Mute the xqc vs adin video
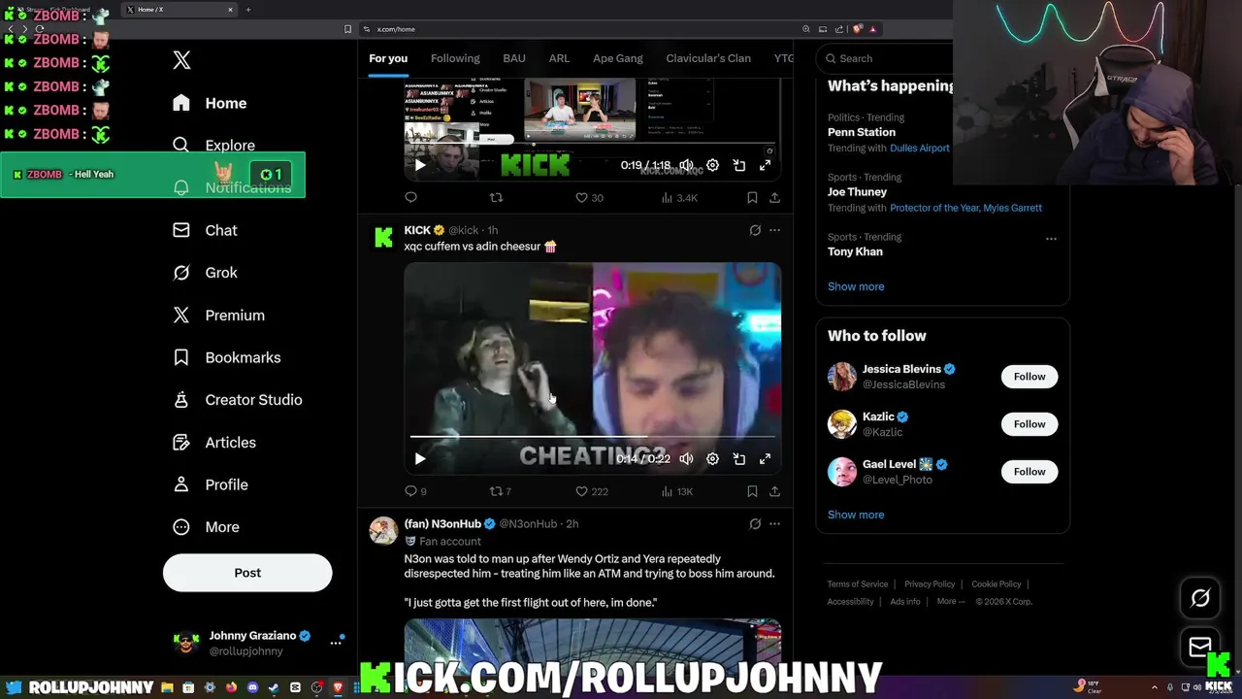 686,458
